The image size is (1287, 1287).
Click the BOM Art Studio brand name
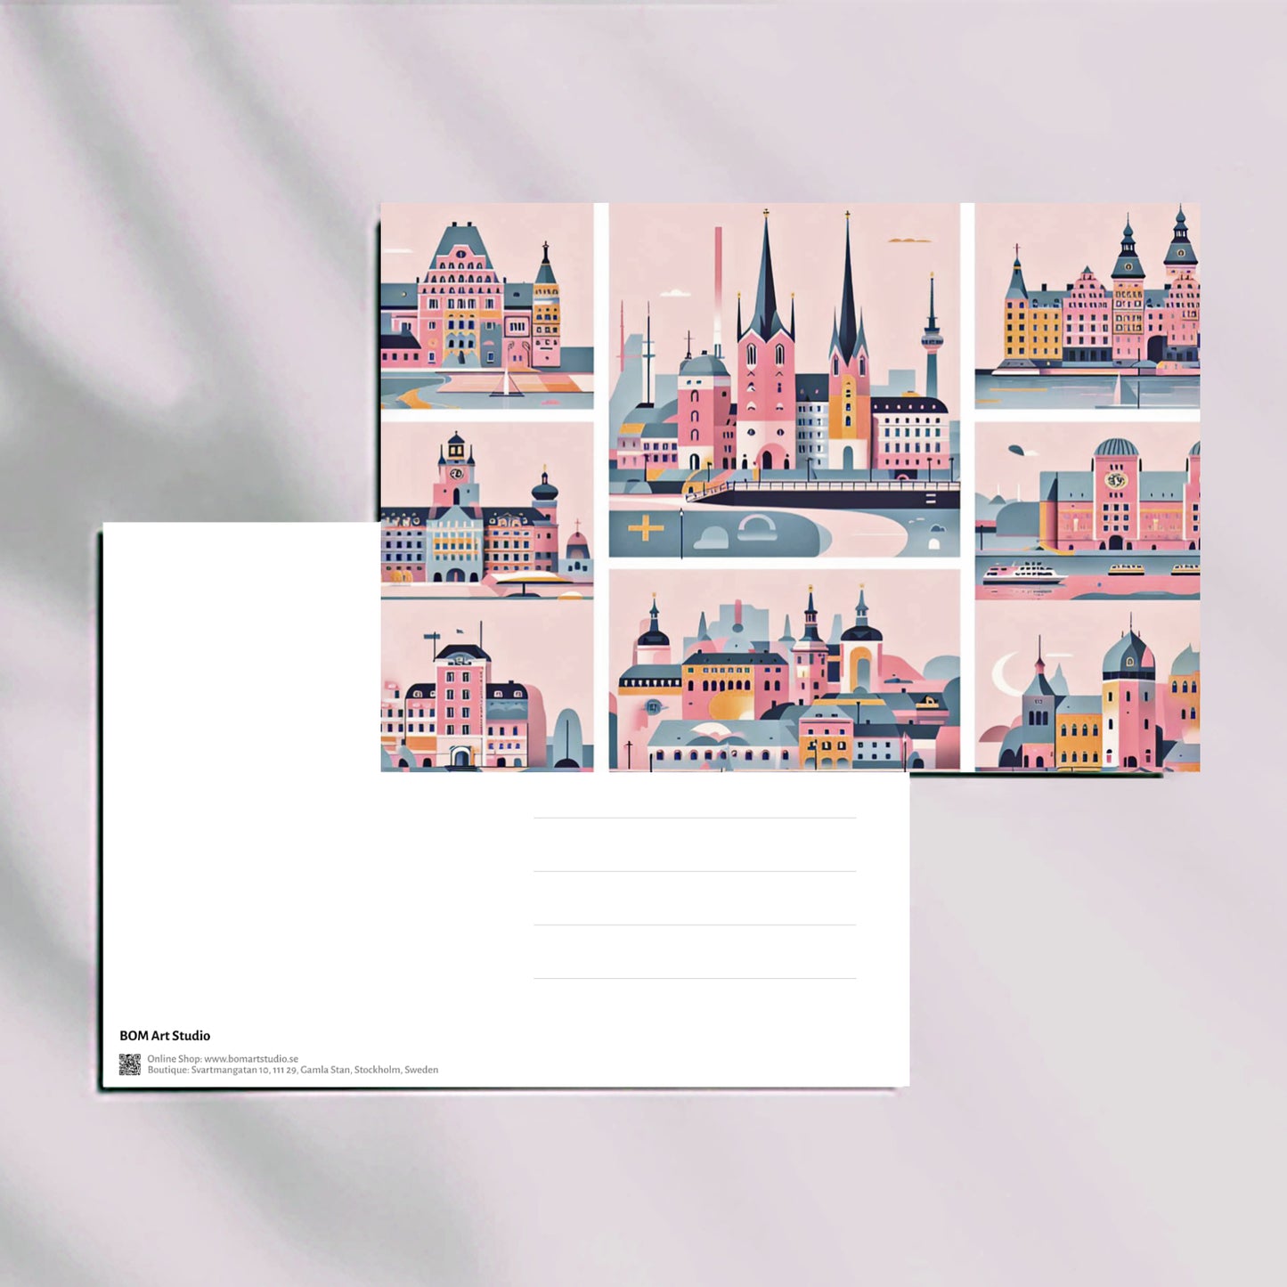(x=165, y=1036)
